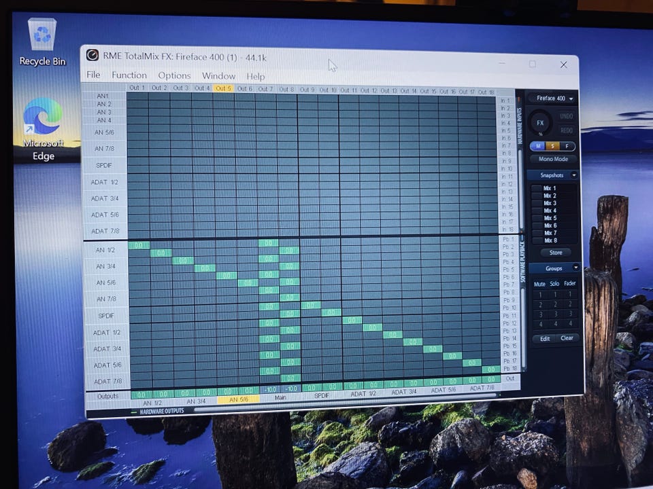653x489 pixels.
Task: Click the highlighted AN 5/6 output label
Action: click(x=239, y=399)
